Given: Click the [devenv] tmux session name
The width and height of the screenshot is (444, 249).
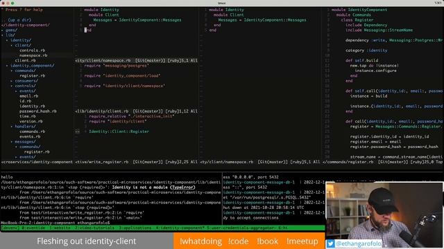Looking at the screenshot, I should (x=10, y=228).
